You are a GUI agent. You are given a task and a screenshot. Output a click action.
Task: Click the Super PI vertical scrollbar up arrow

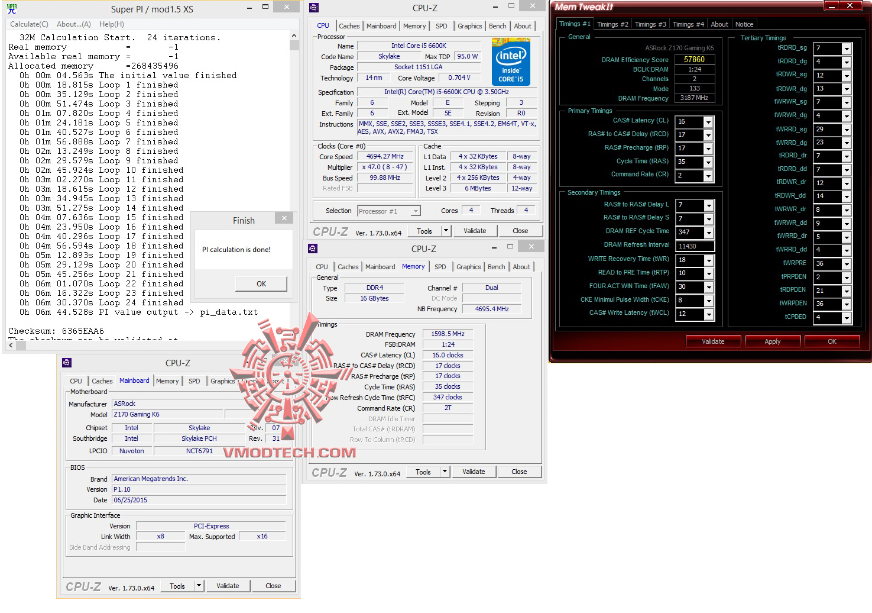point(294,36)
